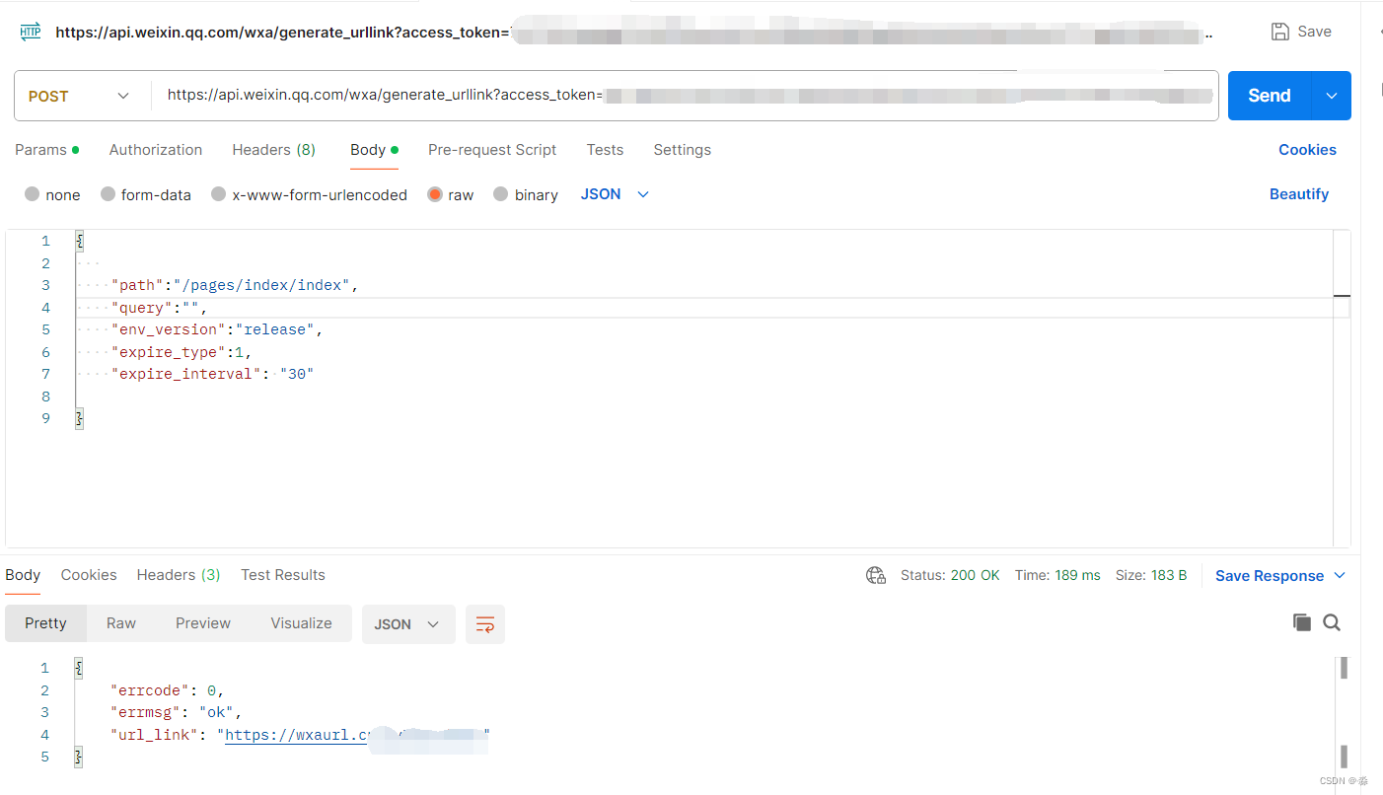
Task: Open the POST method dropdown
Action: coord(81,96)
